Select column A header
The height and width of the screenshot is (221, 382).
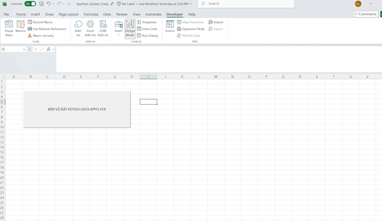point(13,77)
